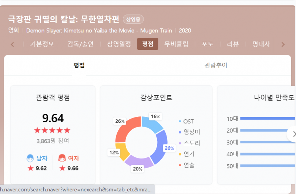Click the orange-red 26% donut segment
This screenshot has width=296, height=194.
(127, 128)
